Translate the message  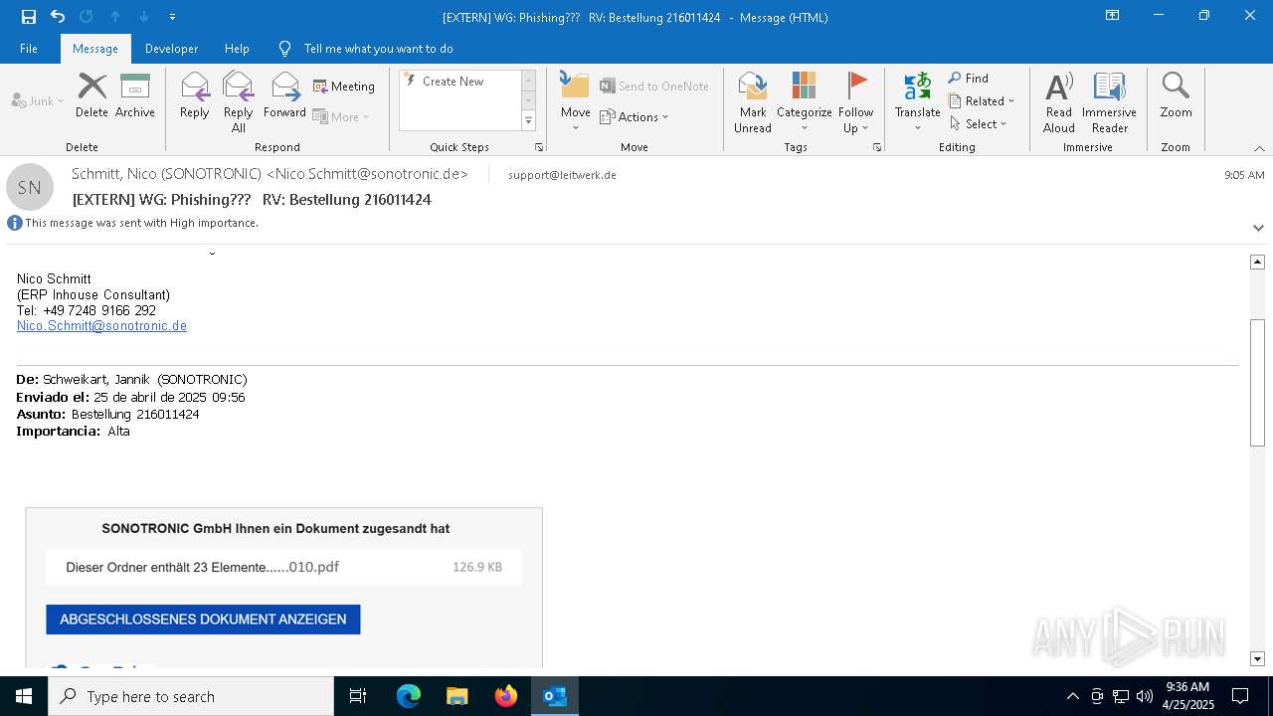pyautogui.click(x=917, y=102)
